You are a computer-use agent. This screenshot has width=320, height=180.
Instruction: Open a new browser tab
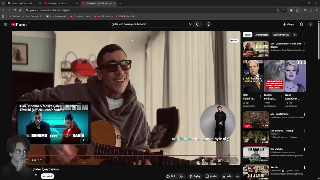tap(120, 3)
